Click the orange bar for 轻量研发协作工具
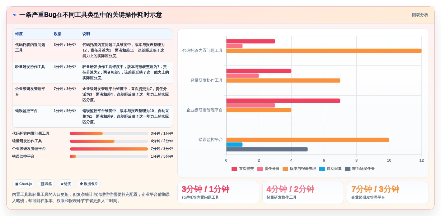Viewport: 441px width, 216px height. (283, 80)
